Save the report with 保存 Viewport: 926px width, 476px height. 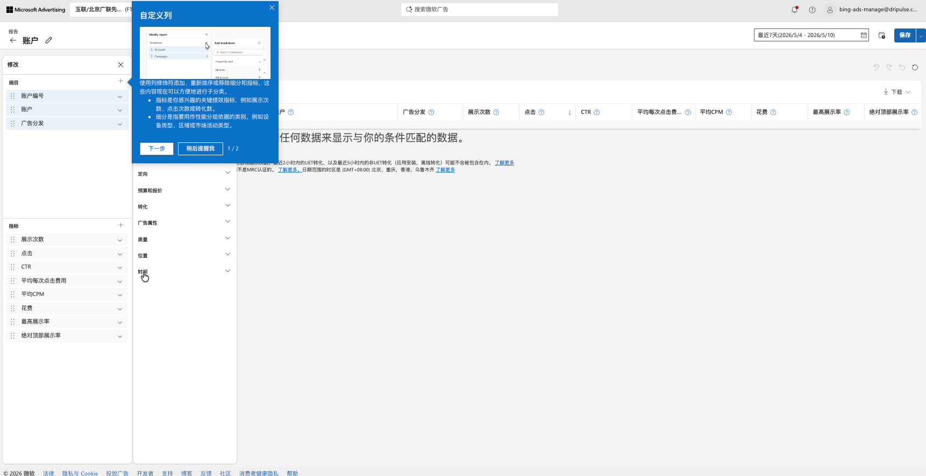[905, 35]
